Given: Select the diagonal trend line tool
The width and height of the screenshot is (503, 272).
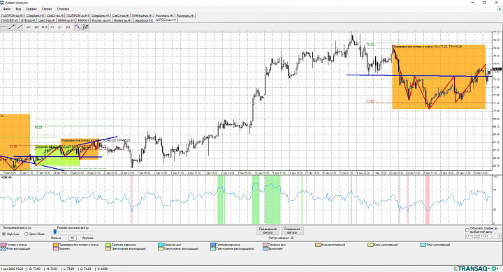Looking at the screenshot, I should 20,27.
